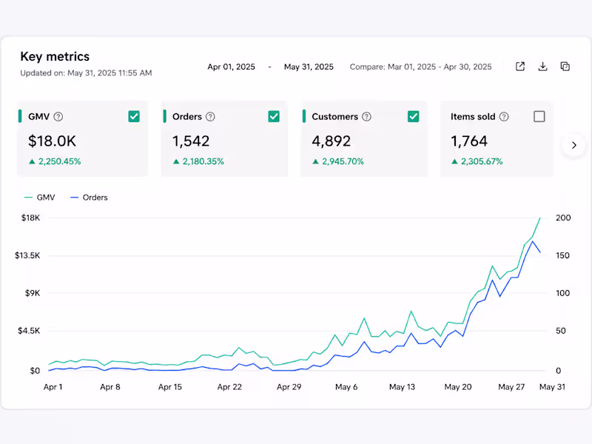
Task: Copy the Key metrics chart icon
Action: click(565, 67)
